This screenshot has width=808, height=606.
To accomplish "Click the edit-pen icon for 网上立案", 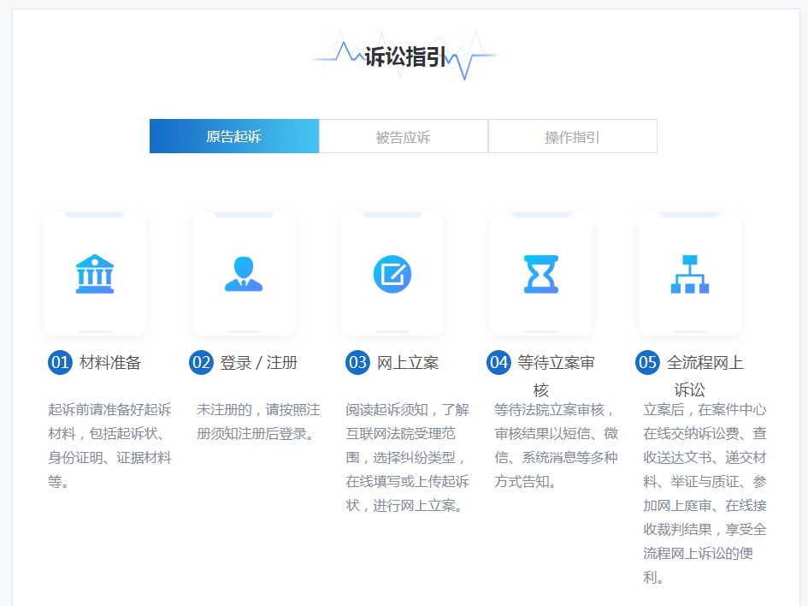I will pos(392,272).
